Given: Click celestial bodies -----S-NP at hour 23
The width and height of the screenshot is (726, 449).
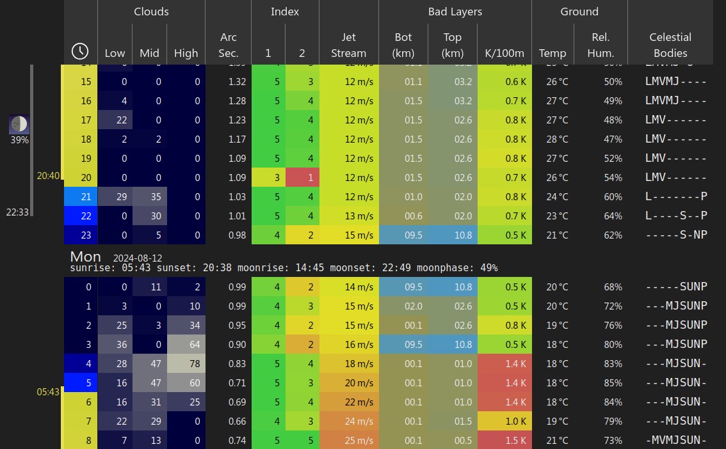Looking at the screenshot, I should [x=675, y=235].
